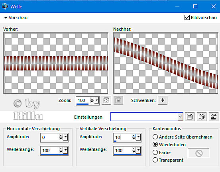220x172 pixels.
Task: Collapse the Vorschau section
Action: [6, 18]
